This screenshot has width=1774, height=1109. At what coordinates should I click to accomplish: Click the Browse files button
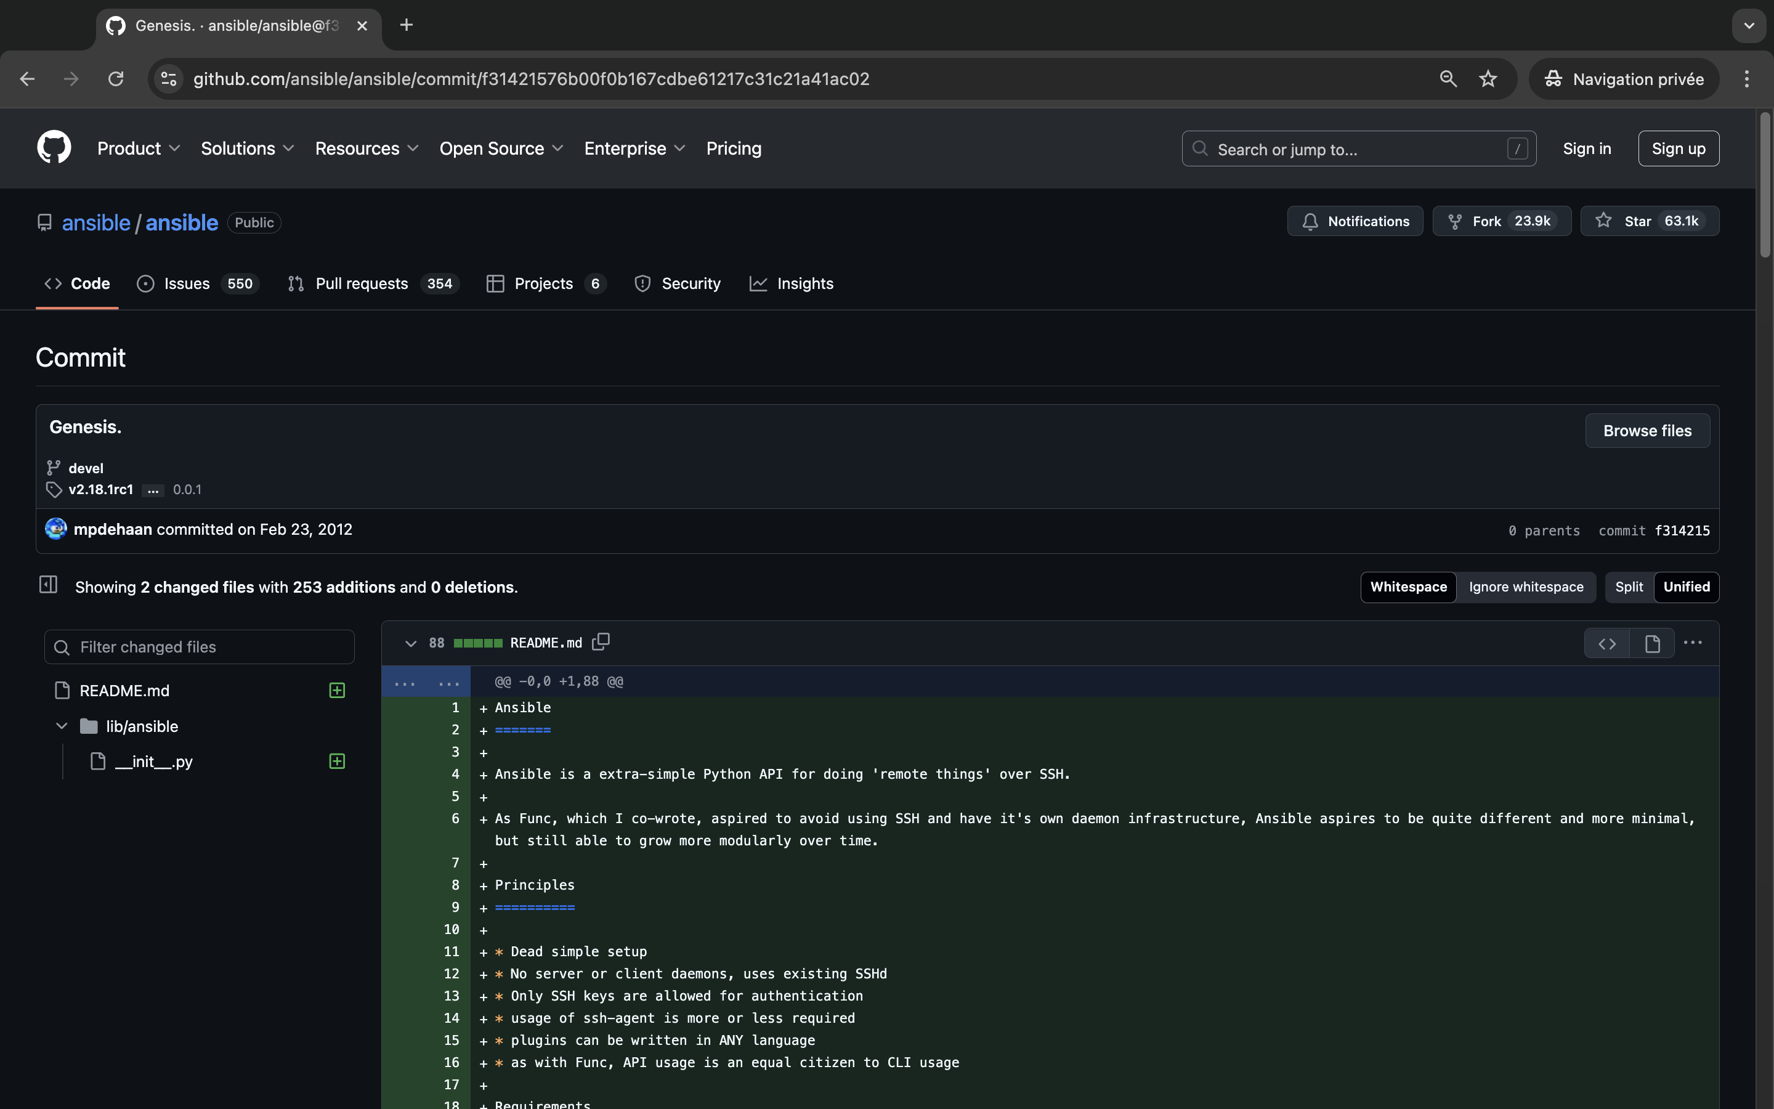point(1646,431)
